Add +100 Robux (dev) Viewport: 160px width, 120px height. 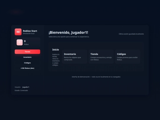(x=28, y=68)
